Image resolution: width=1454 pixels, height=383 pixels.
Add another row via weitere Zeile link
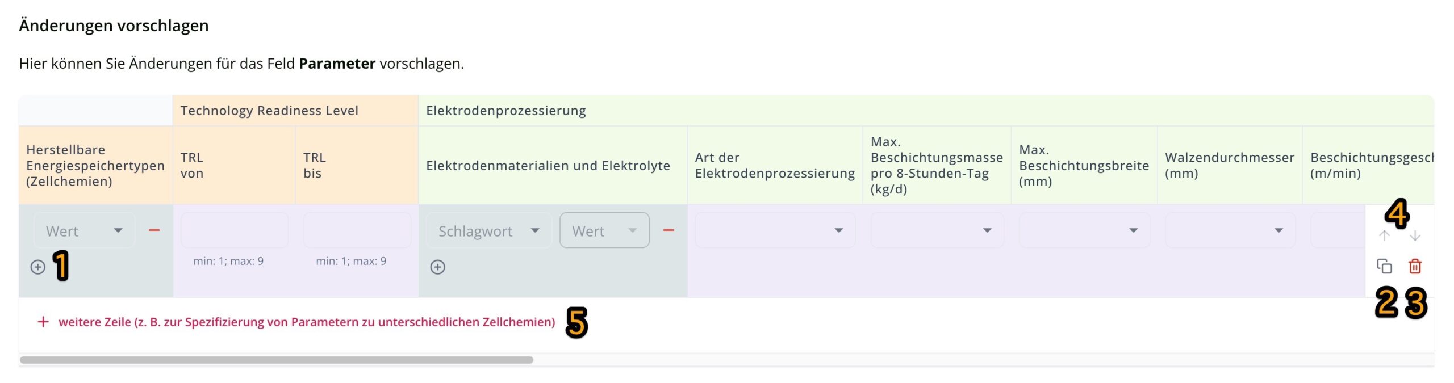306,322
